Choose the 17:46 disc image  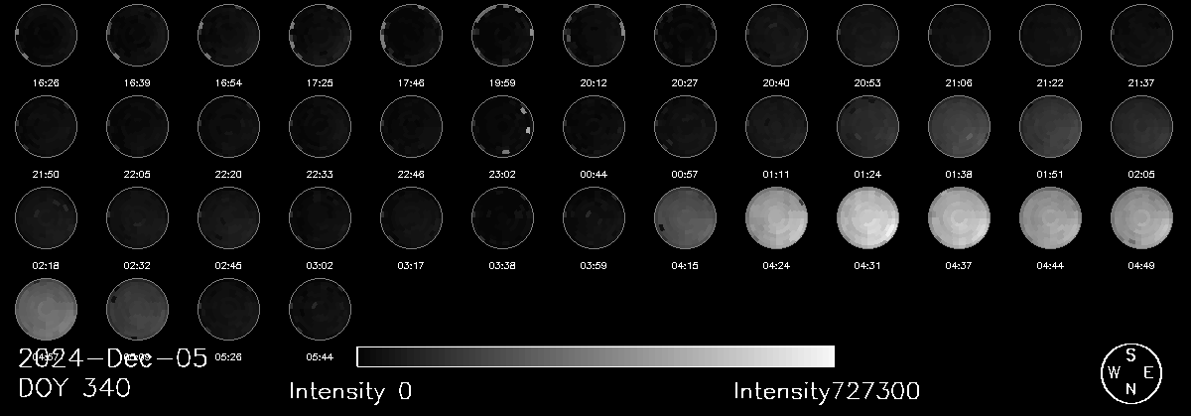click(x=411, y=35)
